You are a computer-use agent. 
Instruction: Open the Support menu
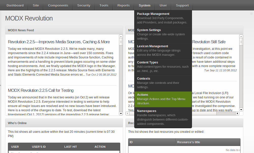[x=182, y=5]
